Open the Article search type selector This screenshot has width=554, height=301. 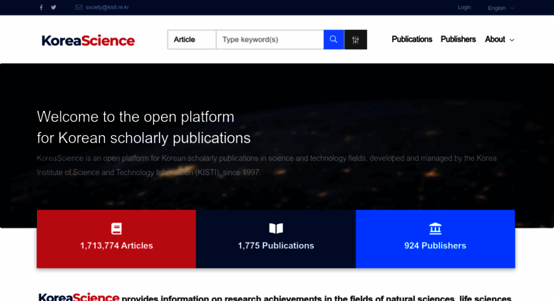(192, 39)
